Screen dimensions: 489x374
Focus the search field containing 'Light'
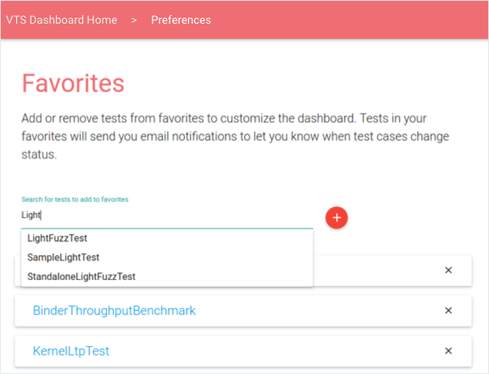[x=167, y=215]
